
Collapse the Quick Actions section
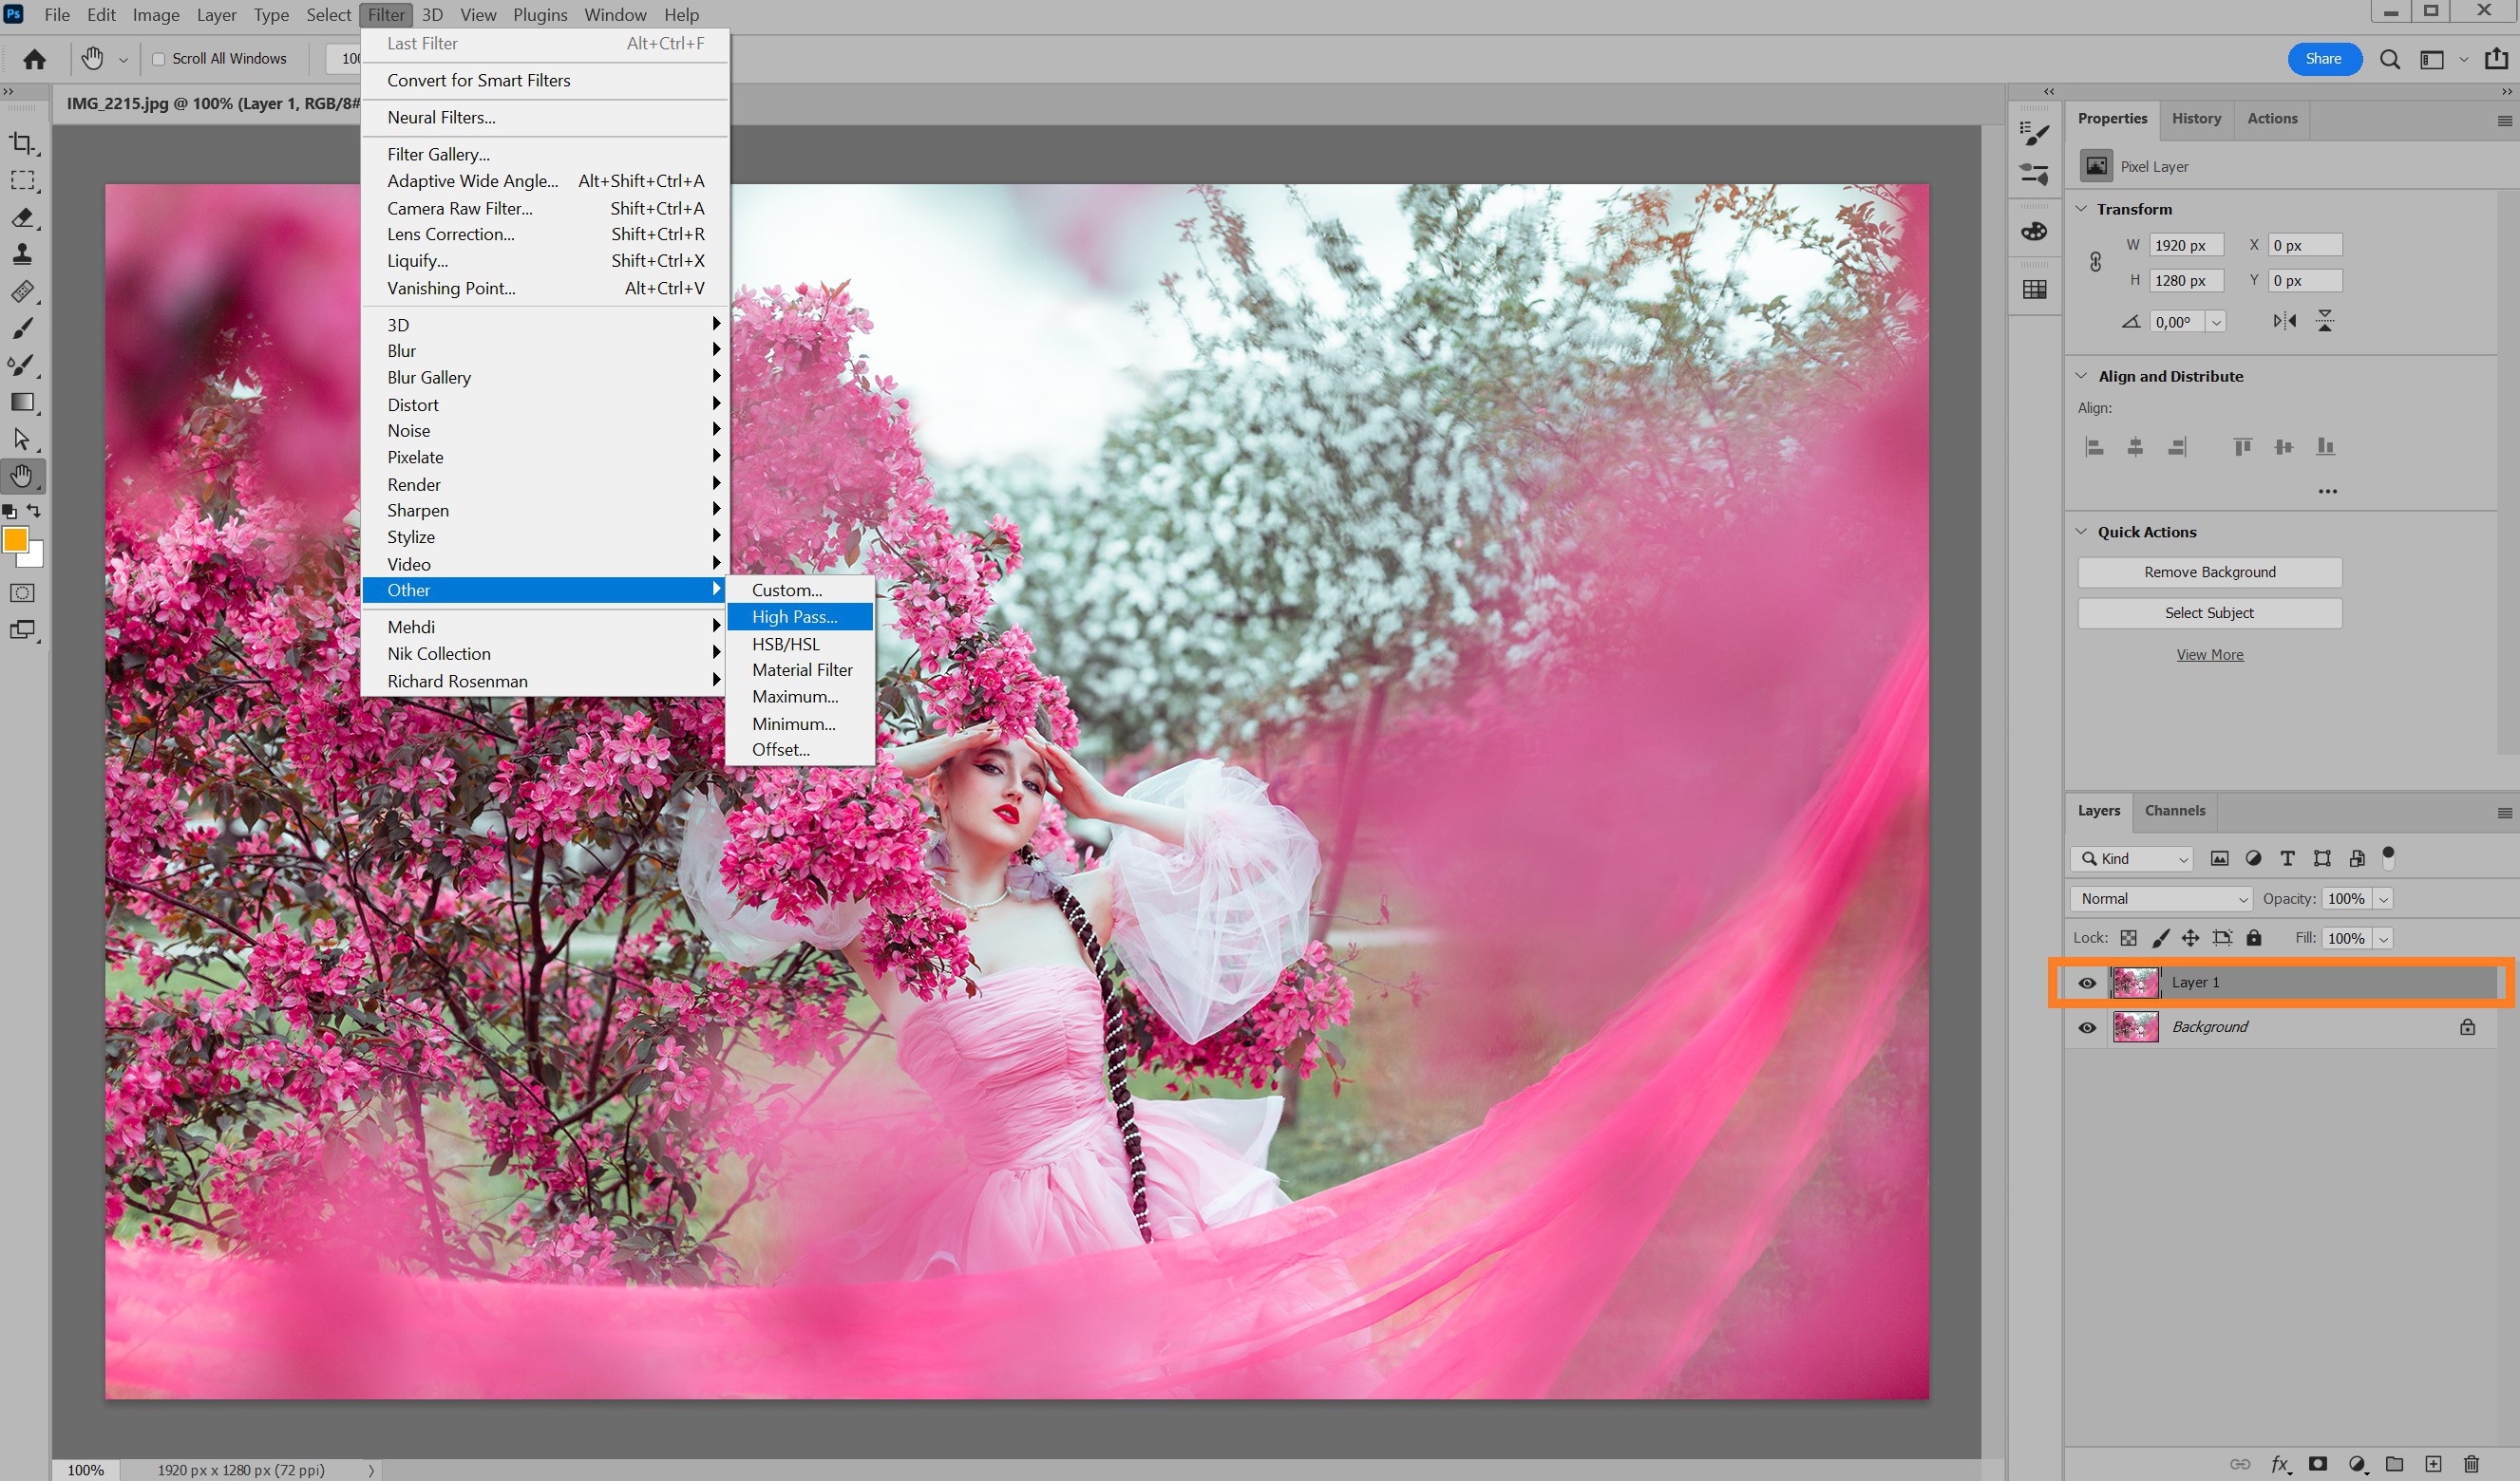point(2081,532)
